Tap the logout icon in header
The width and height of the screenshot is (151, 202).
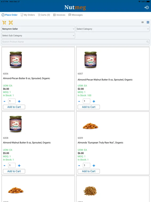coord(147,7)
